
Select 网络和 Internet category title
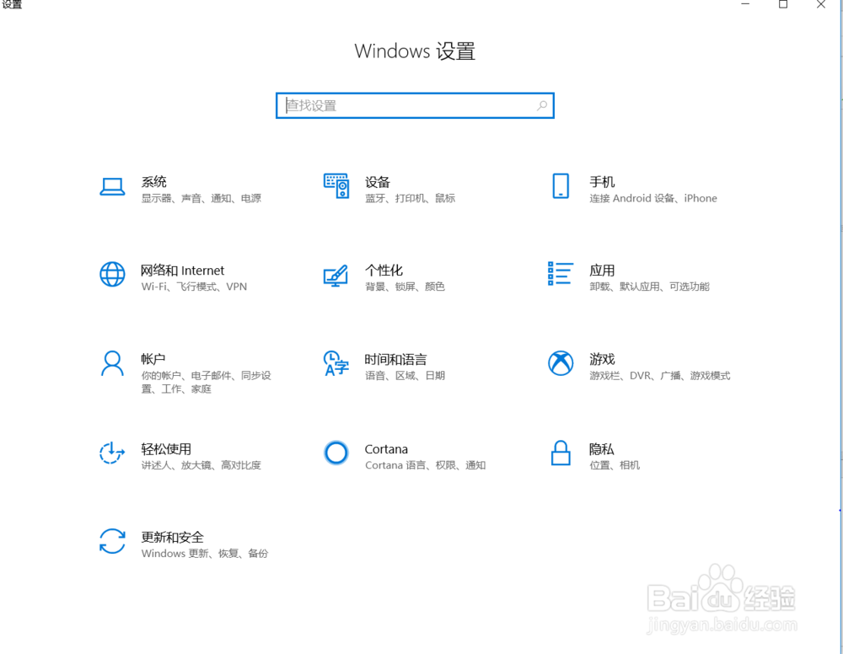pyautogui.click(x=182, y=271)
